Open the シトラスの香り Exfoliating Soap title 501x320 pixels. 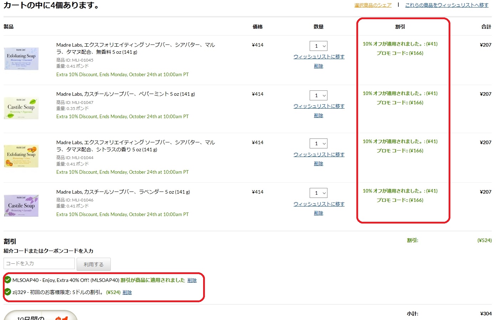pyautogui.click(x=136, y=146)
